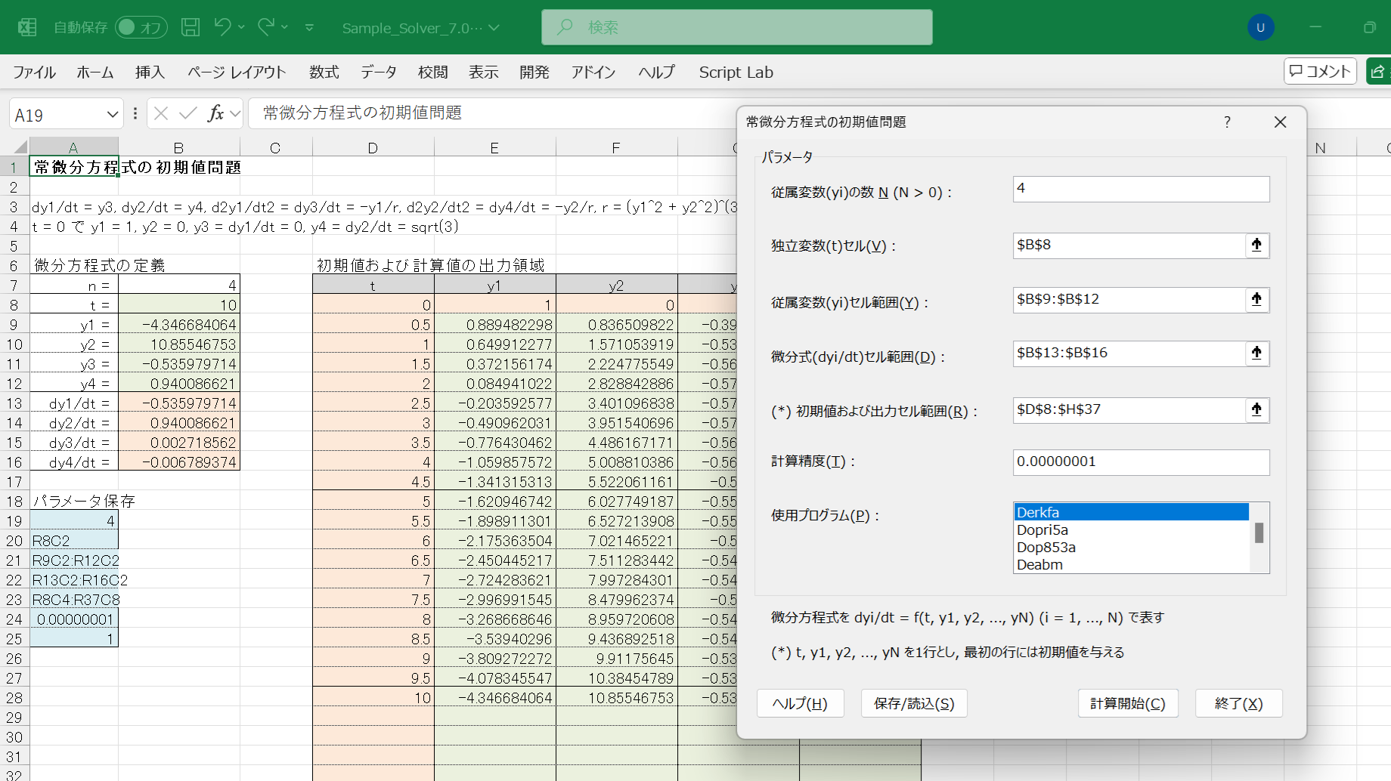Click the 計算精度 input field

pos(1140,462)
